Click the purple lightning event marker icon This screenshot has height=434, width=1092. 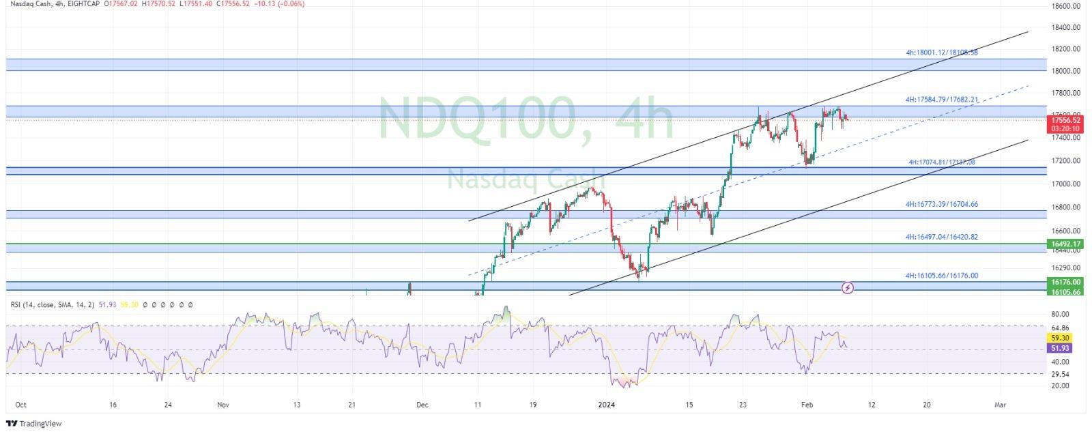pyautogui.click(x=847, y=288)
